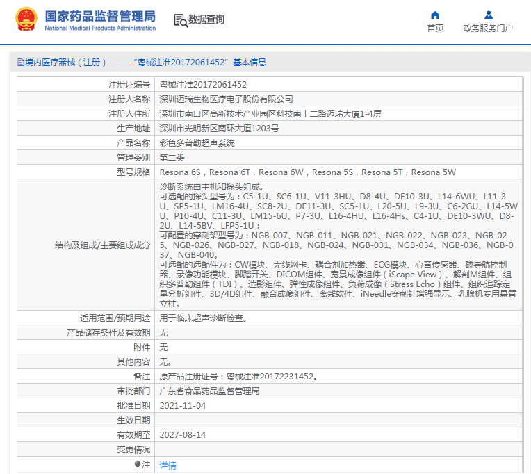
Task: Go to 首页 text link
Action: pyautogui.click(x=435, y=28)
